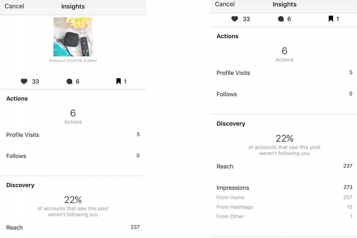The width and height of the screenshot is (357, 238).
Task: Tap the 22% discovery figure in right screenshot
Action: click(285, 138)
